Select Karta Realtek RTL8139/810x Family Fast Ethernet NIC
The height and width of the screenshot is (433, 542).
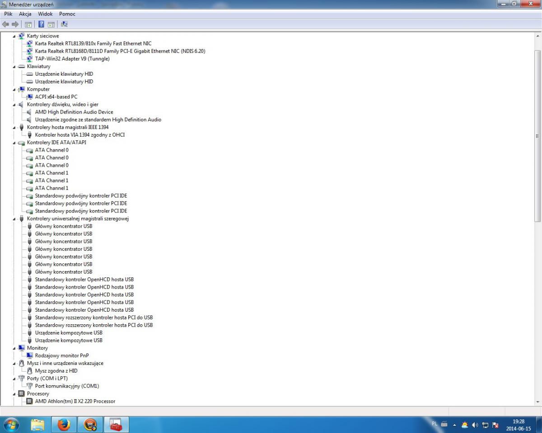[x=93, y=44]
